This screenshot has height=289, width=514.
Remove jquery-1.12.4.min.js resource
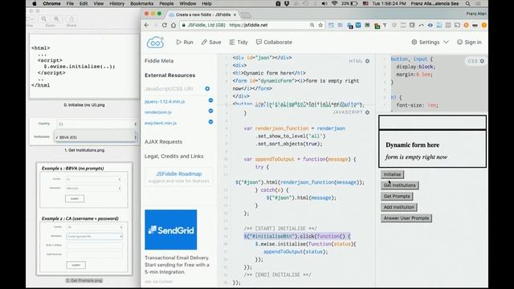point(210,100)
